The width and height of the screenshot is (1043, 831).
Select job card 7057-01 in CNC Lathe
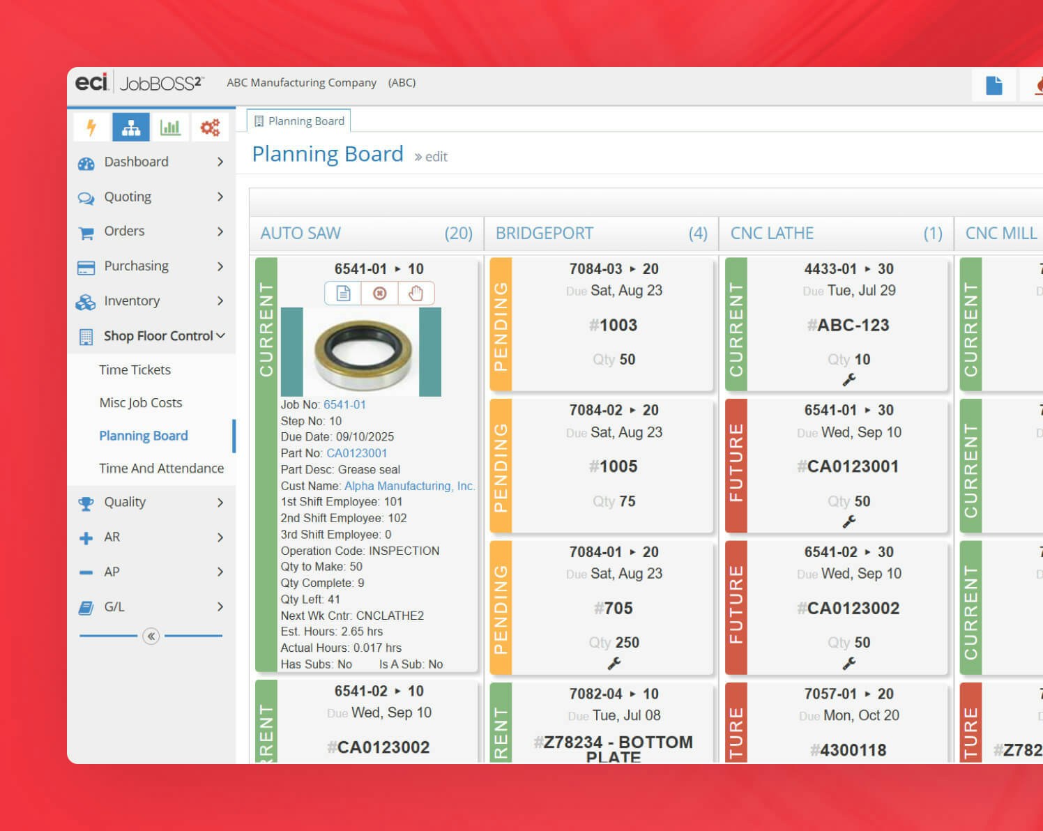[837, 722]
